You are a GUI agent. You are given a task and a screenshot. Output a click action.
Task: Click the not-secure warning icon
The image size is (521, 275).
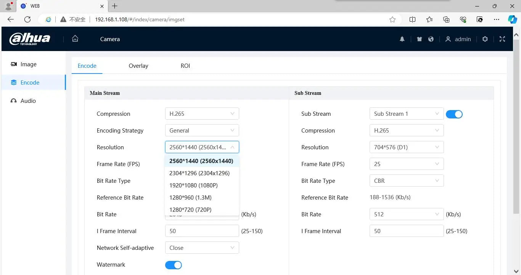point(63,19)
